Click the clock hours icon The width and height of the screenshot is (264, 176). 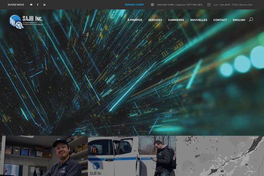(x=209, y=5)
